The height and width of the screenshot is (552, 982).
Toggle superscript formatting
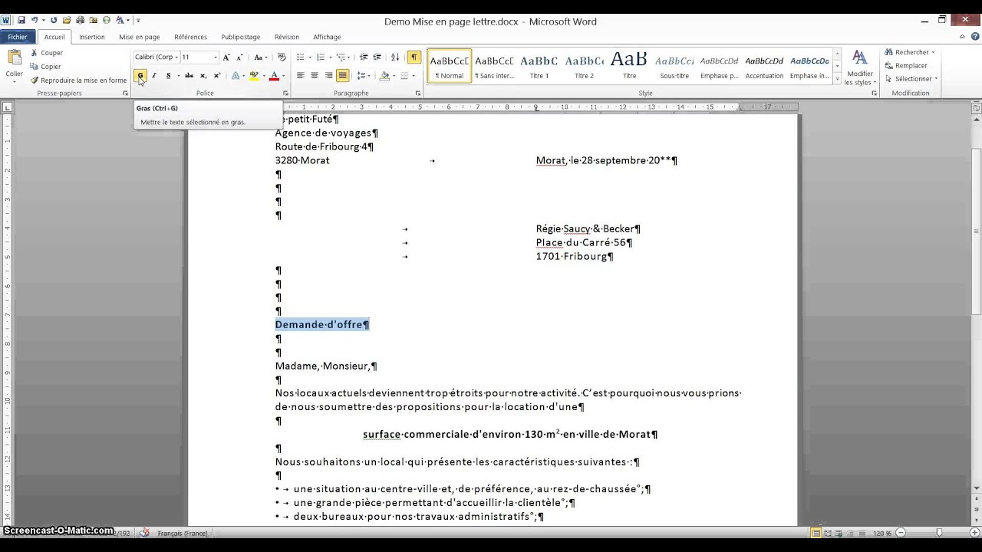click(217, 76)
